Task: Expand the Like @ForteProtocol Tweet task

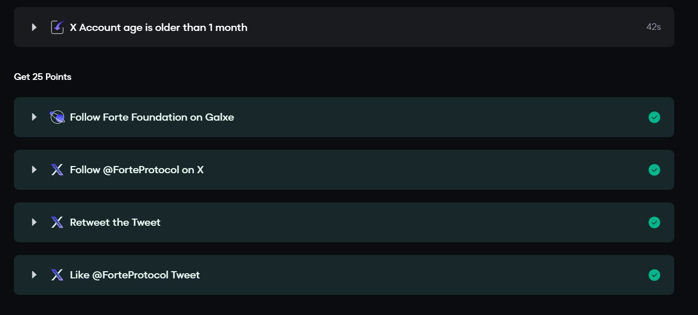Action: coord(34,275)
